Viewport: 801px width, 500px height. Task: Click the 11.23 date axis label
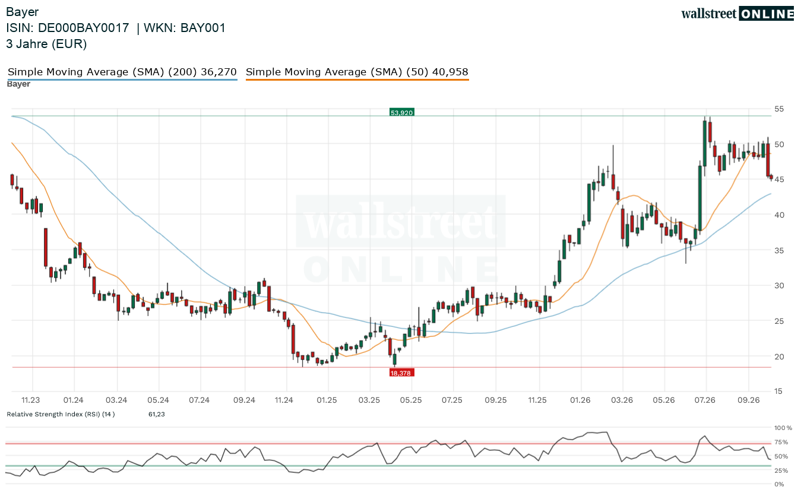pyautogui.click(x=30, y=400)
